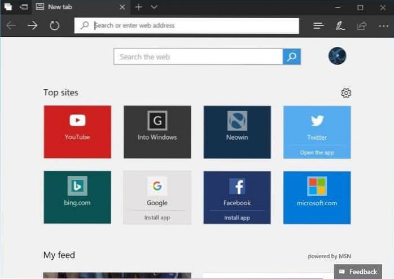The height and width of the screenshot is (279, 394).
Task: Open the YouTube top site tile
Action: 77,132
